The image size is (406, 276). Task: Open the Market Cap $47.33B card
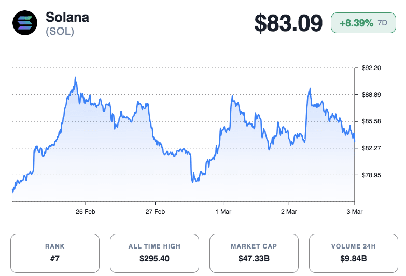point(254,253)
